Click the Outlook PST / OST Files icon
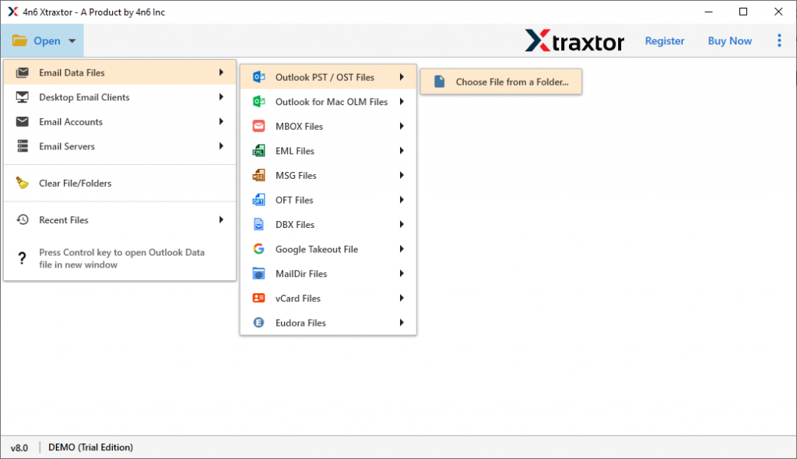797x459 pixels. (x=258, y=77)
